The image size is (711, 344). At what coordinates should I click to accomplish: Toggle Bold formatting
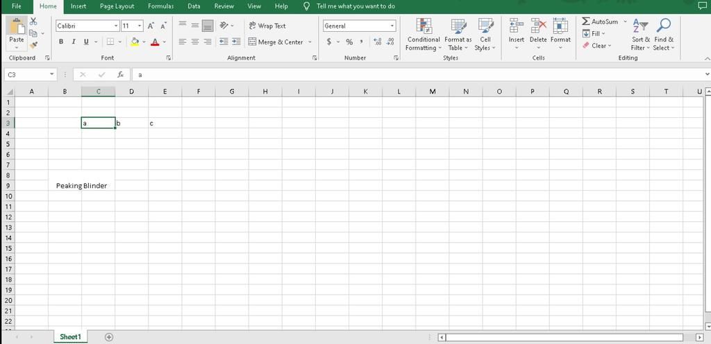61,42
